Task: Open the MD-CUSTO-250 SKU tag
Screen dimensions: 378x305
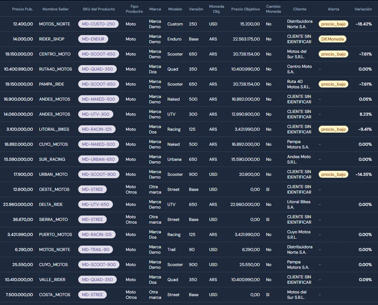Action: click(98, 24)
